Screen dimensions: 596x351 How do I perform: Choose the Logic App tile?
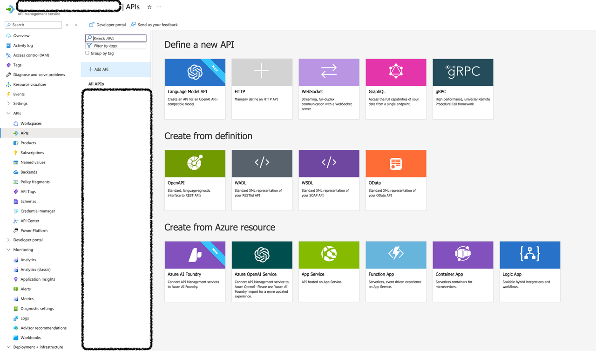[x=530, y=271]
